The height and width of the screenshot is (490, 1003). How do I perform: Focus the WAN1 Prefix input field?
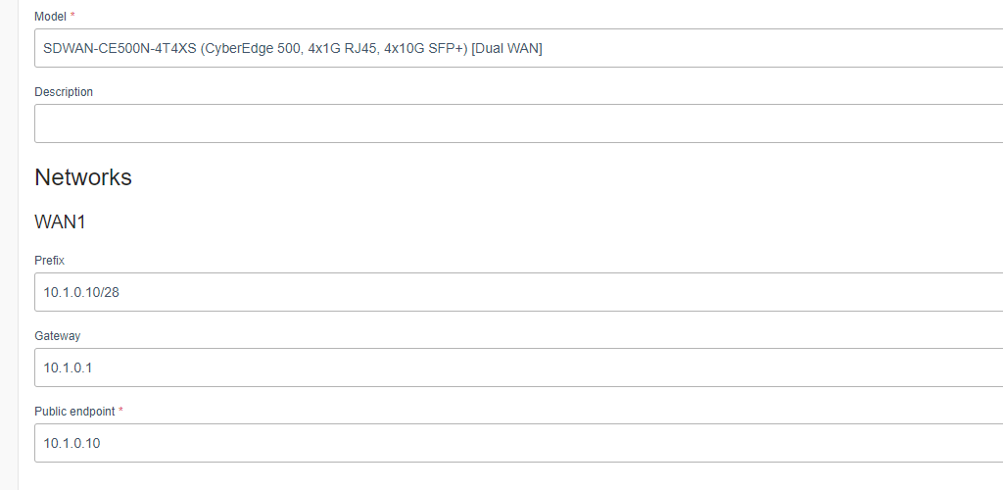tap(517, 292)
